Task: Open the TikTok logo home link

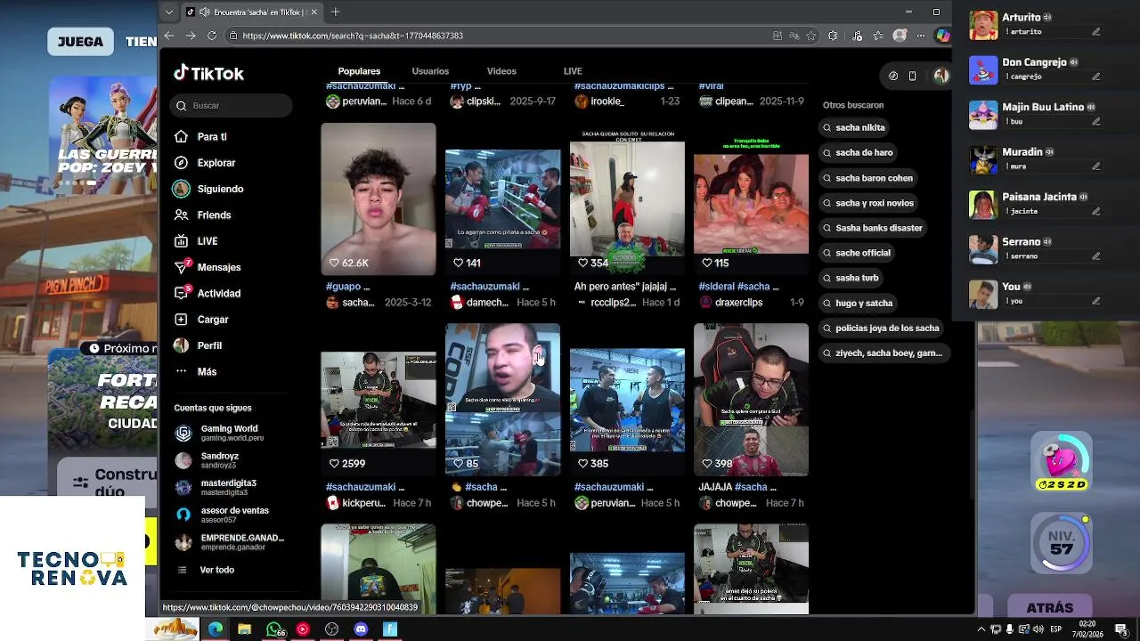Action: tap(208, 74)
